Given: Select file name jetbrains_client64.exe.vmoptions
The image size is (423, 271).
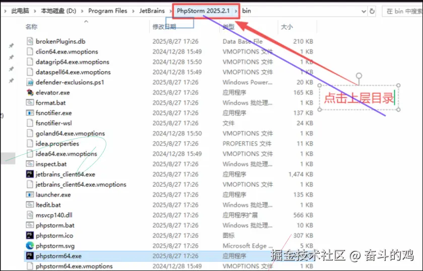Looking at the screenshot, I should click(81, 184).
